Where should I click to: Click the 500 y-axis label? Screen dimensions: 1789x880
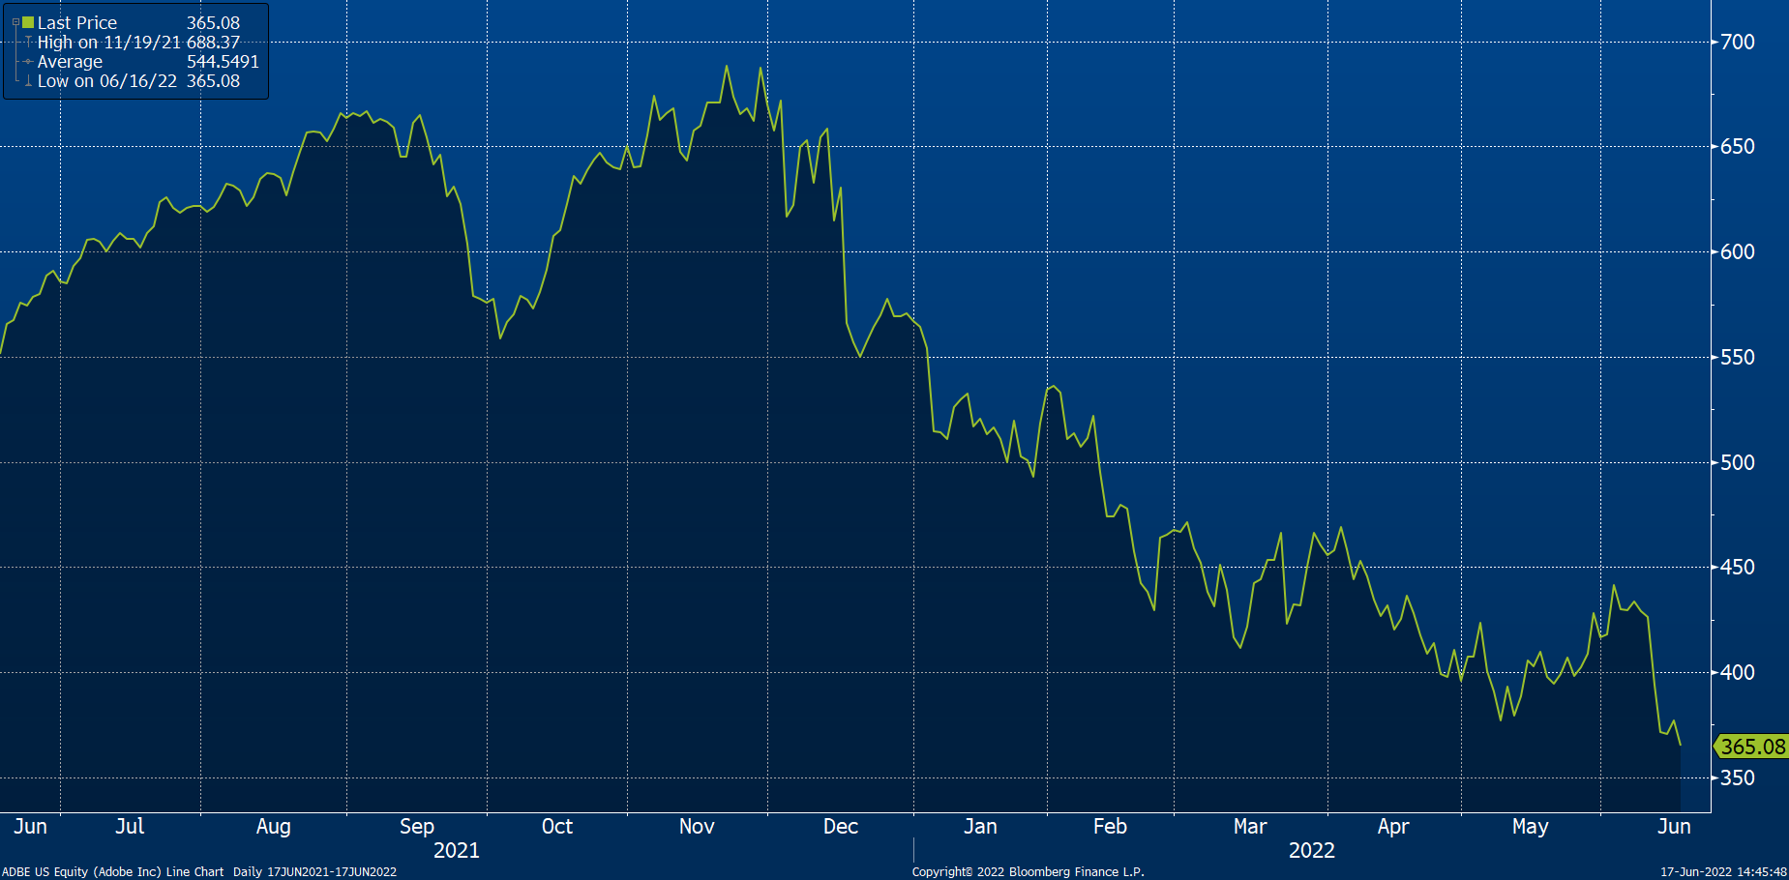[x=1738, y=462]
